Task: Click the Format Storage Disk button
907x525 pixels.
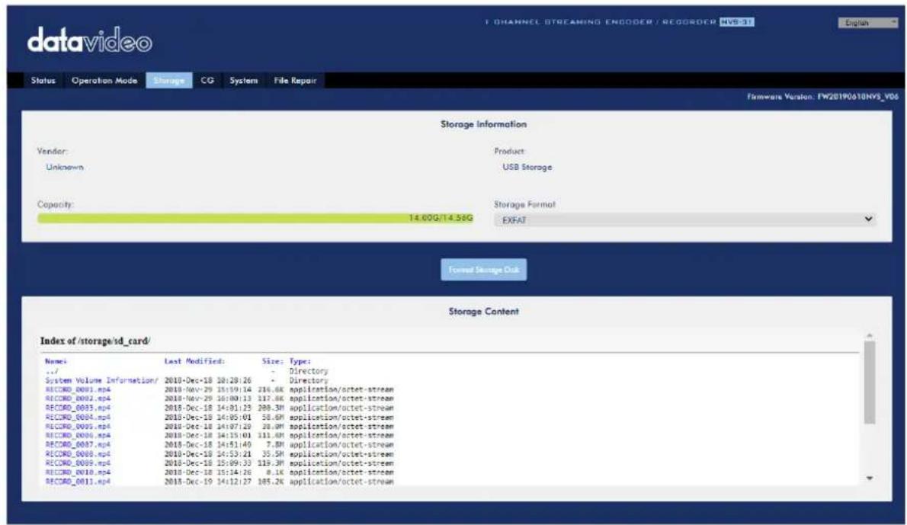Action: [x=483, y=270]
